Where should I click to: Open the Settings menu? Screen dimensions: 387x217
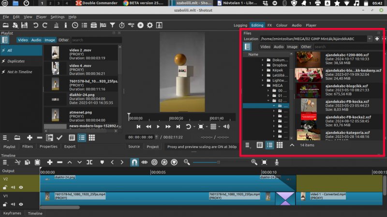(57, 17)
